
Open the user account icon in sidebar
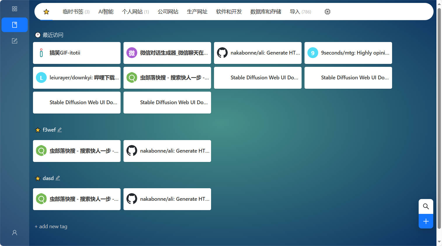(x=15, y=233)
